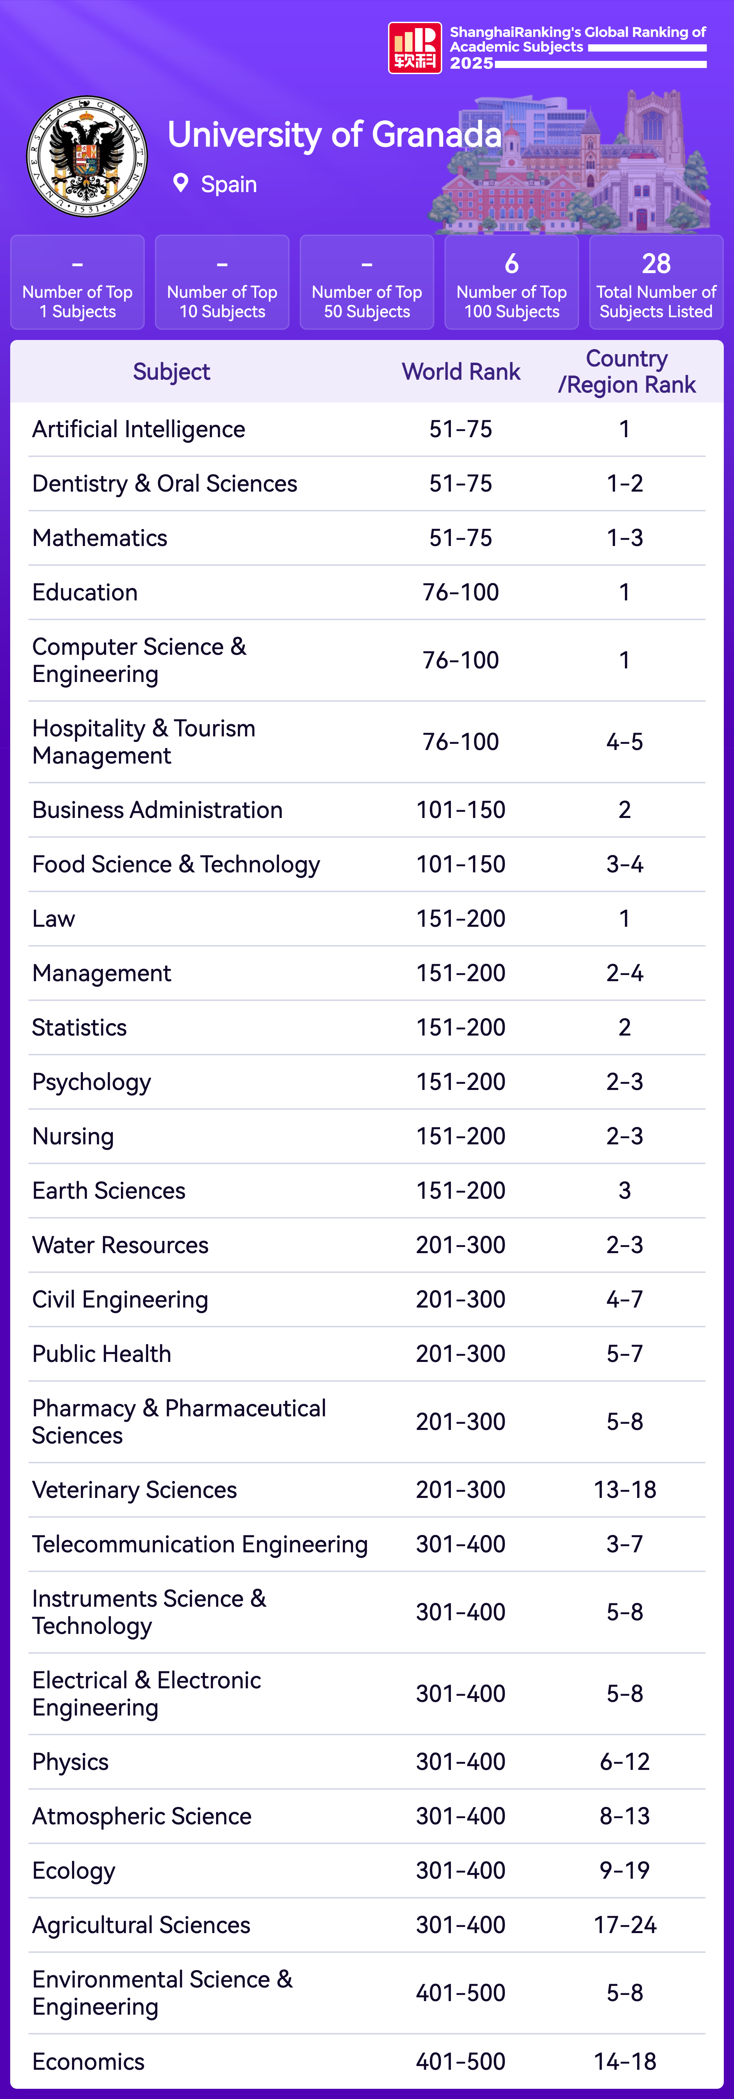Screen dimensions: 734x2099
Task: Click the Hospitality & Tourism Management subject
Action: pos(143,741)
